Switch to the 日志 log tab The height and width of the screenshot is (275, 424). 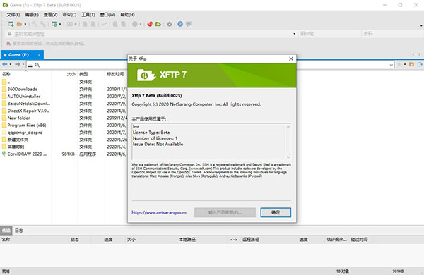click(19, 231)
